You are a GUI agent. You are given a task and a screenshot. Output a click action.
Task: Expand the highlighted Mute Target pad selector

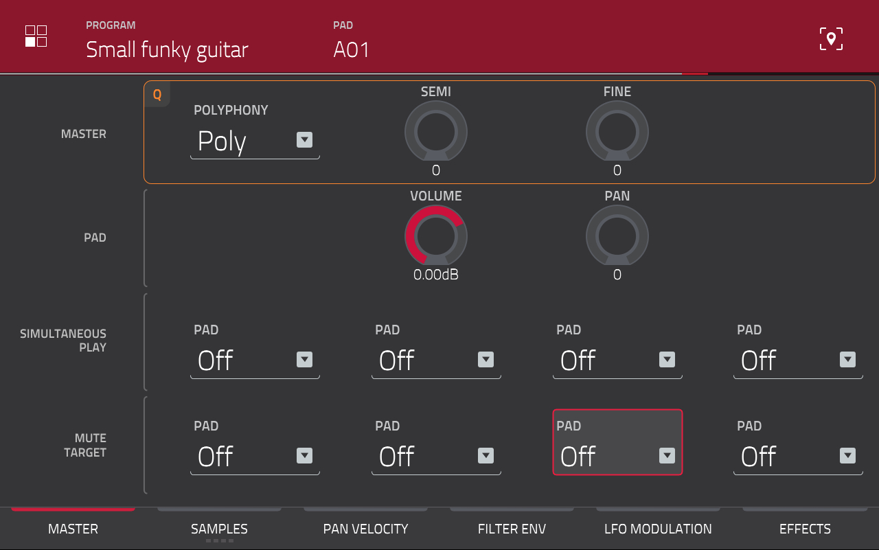[617, 457]
